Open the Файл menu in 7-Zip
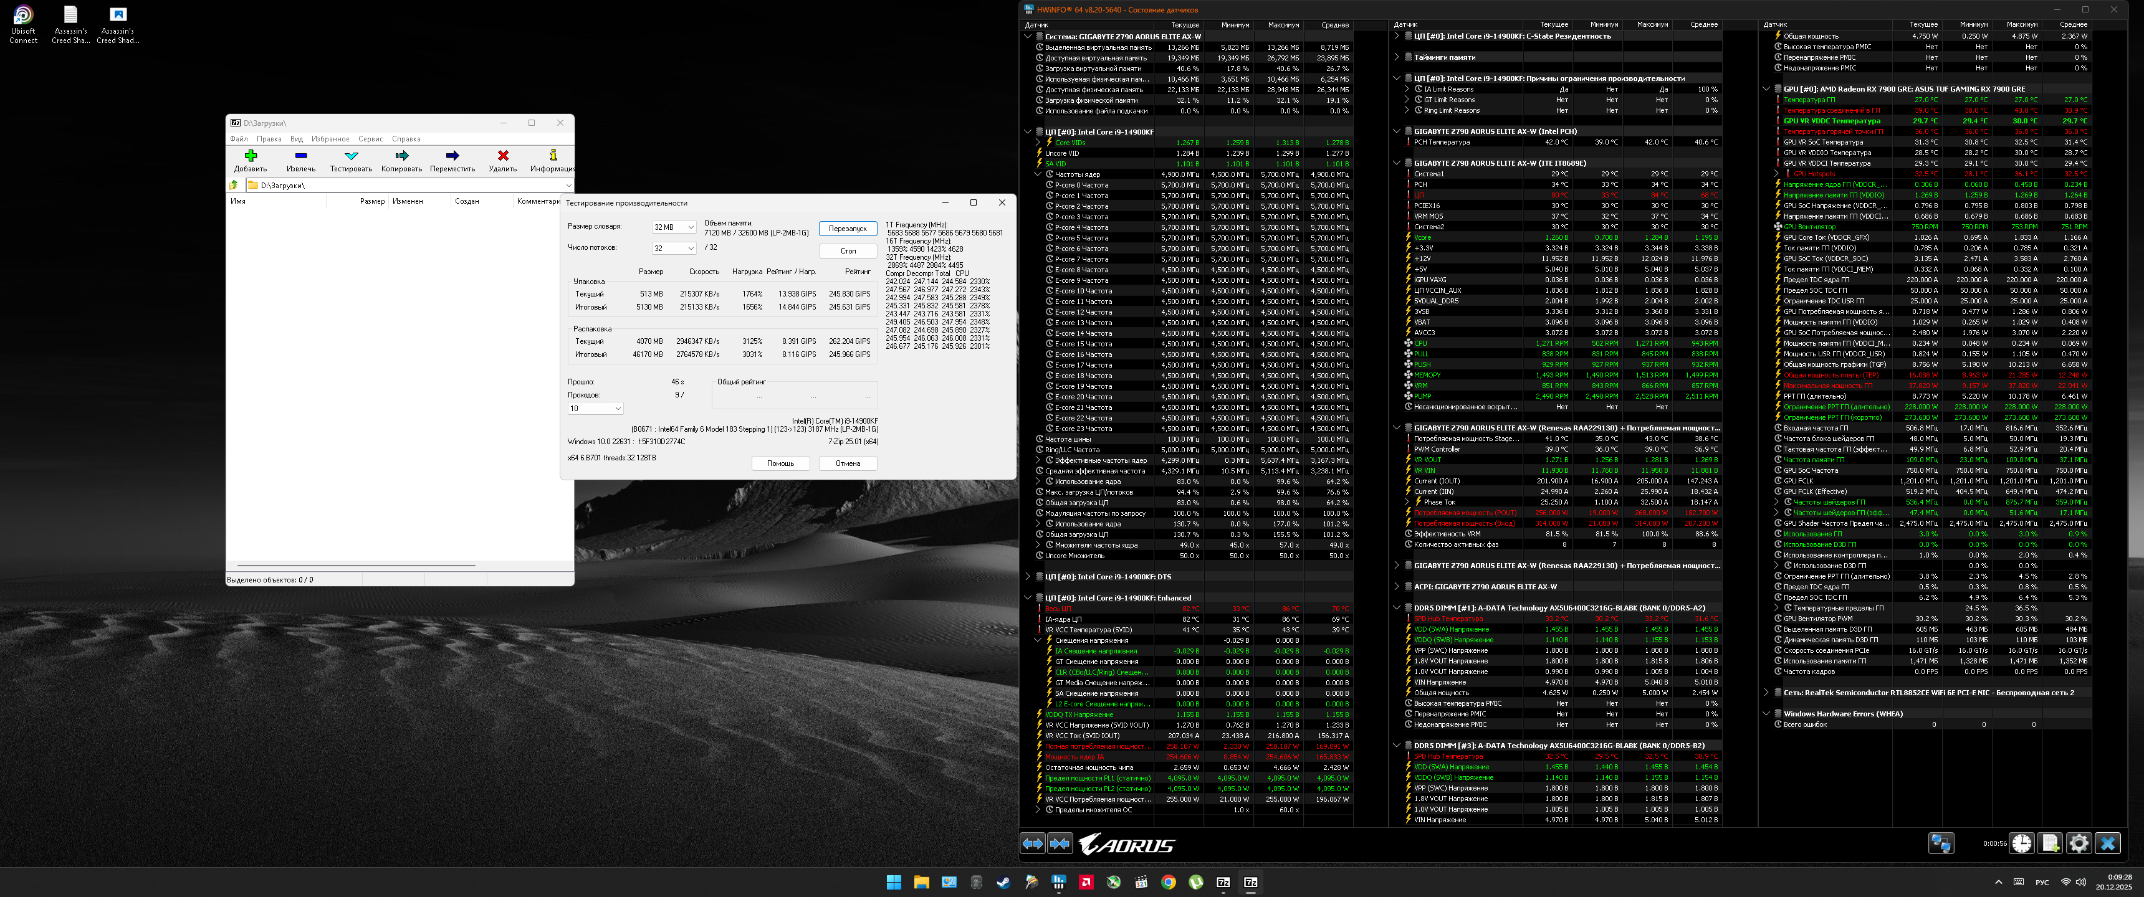The height and width of the screenshot is (897, 2144). 239,139
